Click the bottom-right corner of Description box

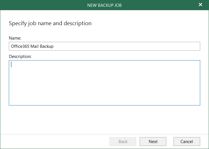coord(198,103)
